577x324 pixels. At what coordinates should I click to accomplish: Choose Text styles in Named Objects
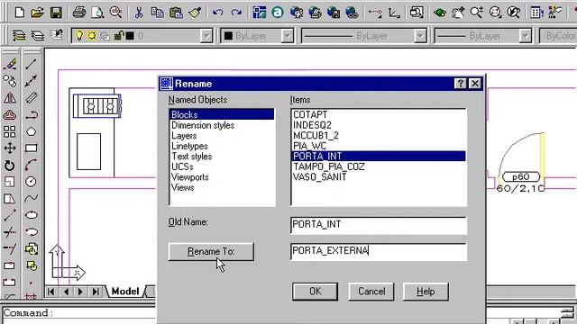click(x=222, y=156)
